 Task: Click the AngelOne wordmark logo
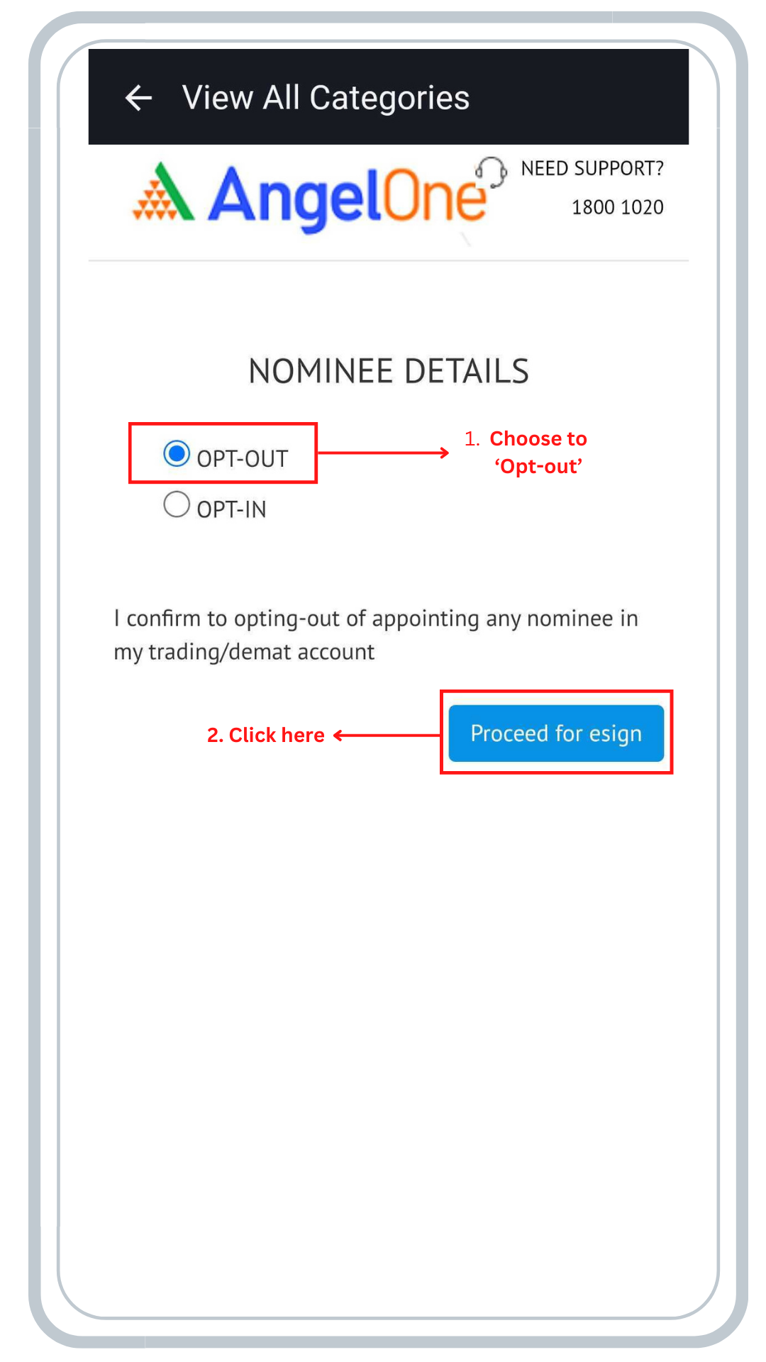click(348, 196)
